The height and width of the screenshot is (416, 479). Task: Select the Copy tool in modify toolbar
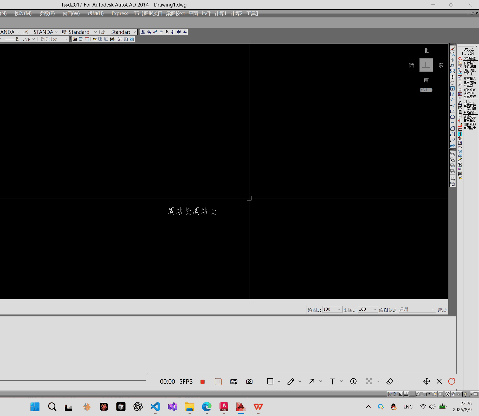(452, 54)
